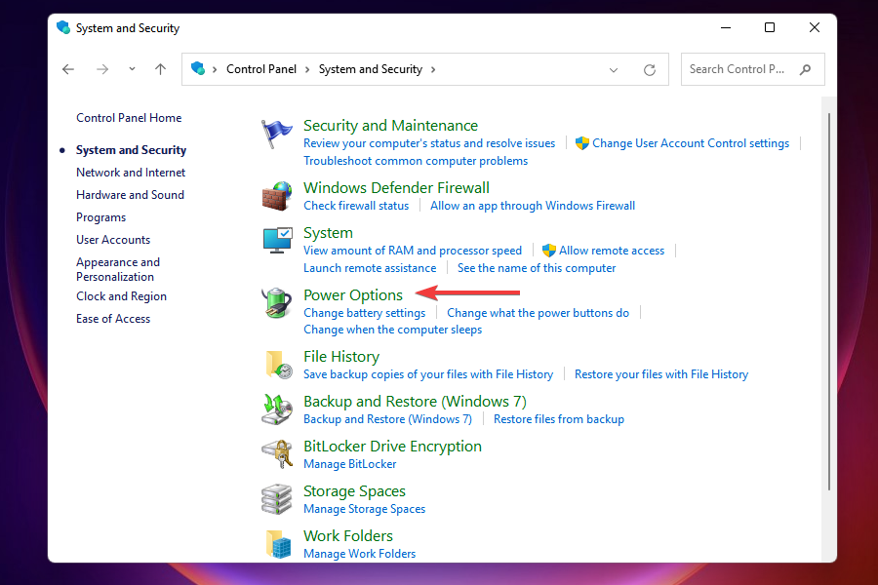
Task: Go forward using the forward arrow
Action: click(101, 69)
